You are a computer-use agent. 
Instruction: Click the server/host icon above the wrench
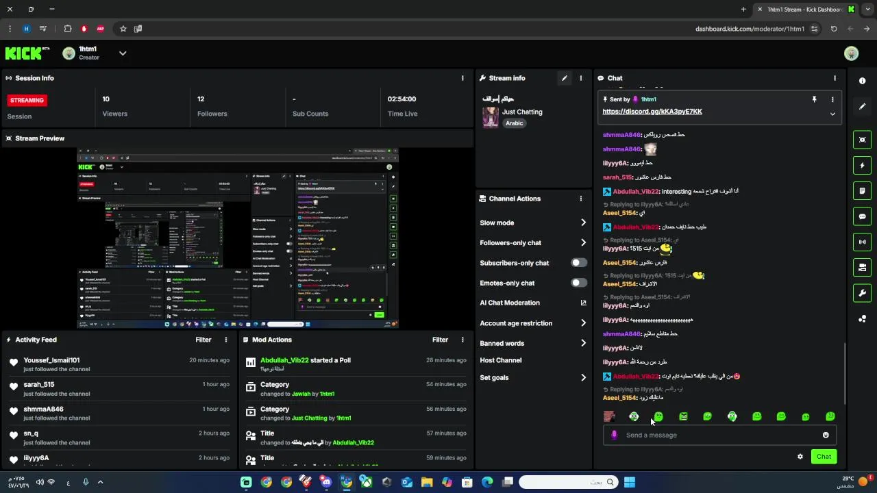point(862,267)
